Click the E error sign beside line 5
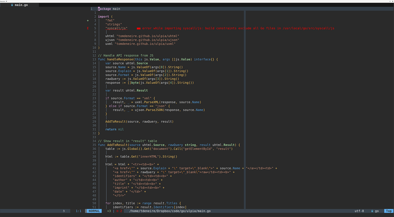The height and width of the screenshot is (217, 394). tap(88, 28)
